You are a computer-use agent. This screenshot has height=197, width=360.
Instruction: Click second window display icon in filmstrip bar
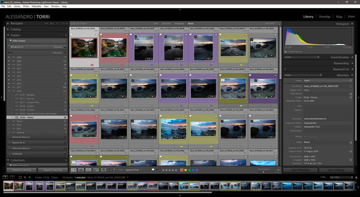(12, 177)
